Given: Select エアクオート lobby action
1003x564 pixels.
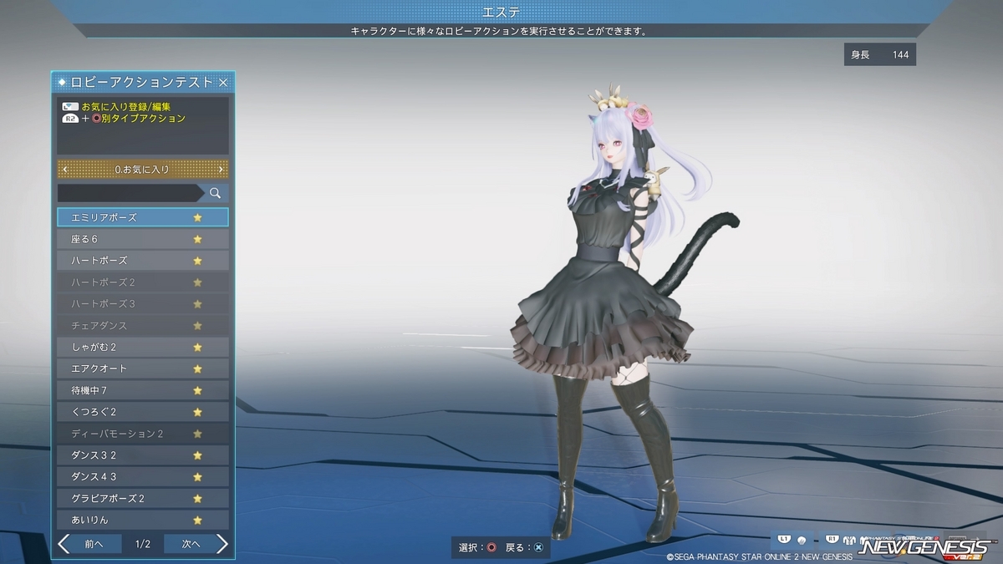Looking at the screenshot, I should (x=143, y=369).
